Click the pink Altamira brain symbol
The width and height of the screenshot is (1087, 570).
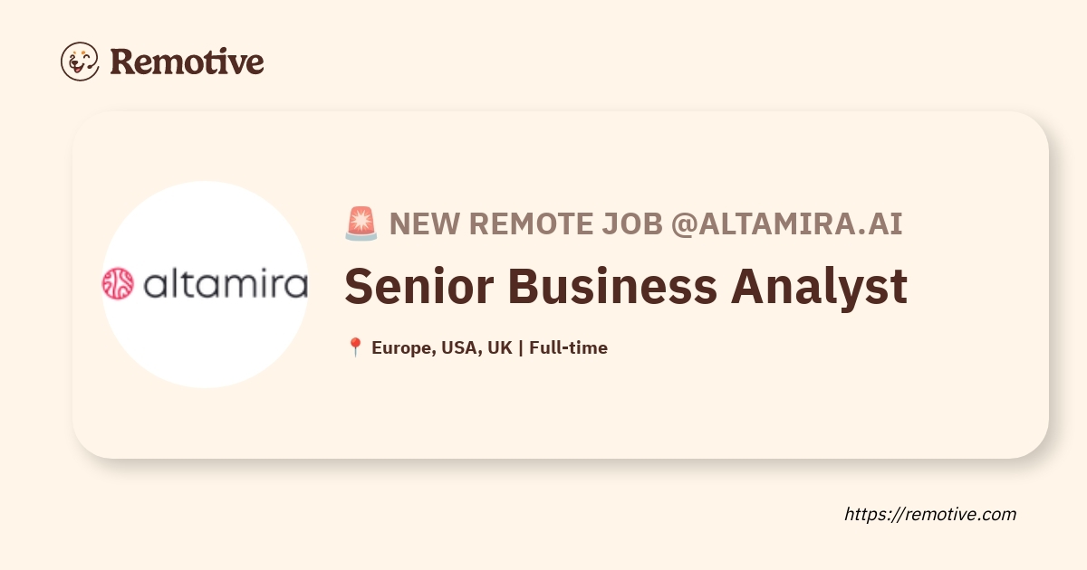(118, 284)
